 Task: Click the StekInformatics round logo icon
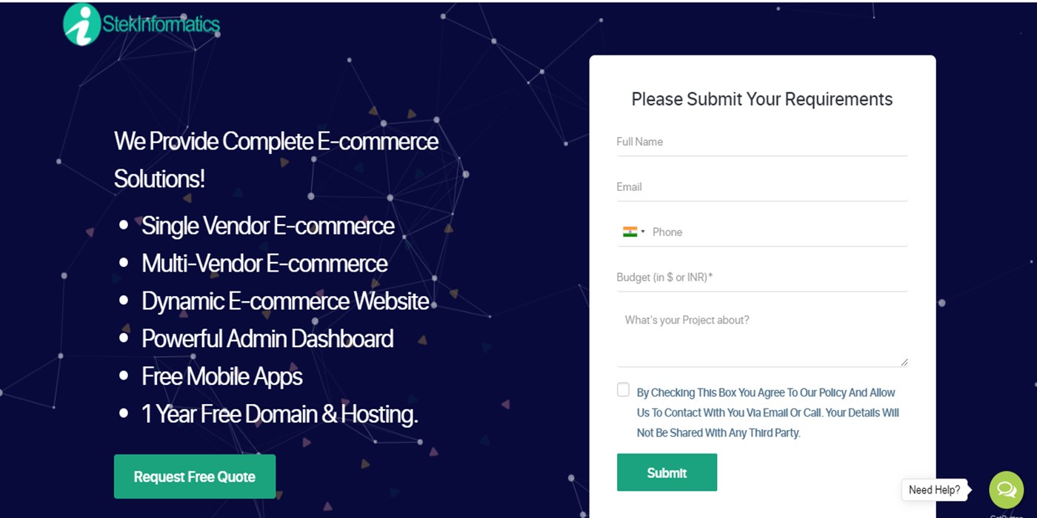pos(82,24)
